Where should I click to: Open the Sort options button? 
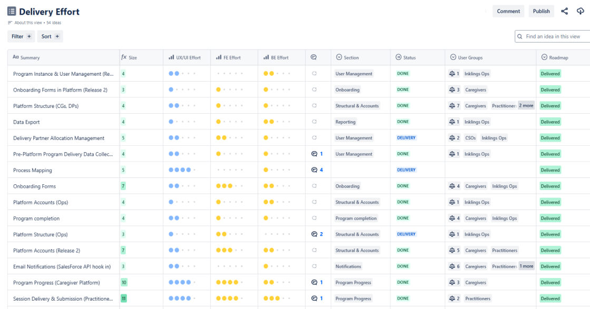(50, 36)
